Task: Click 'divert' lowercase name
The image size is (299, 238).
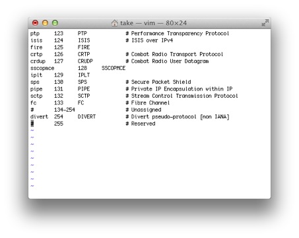Action: (x=39, y=116)
